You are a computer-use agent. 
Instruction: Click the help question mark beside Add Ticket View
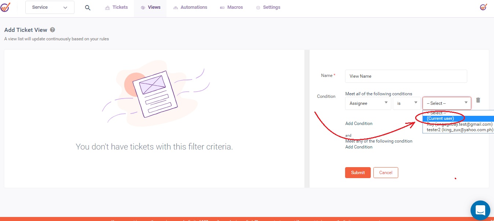(52, 30)
